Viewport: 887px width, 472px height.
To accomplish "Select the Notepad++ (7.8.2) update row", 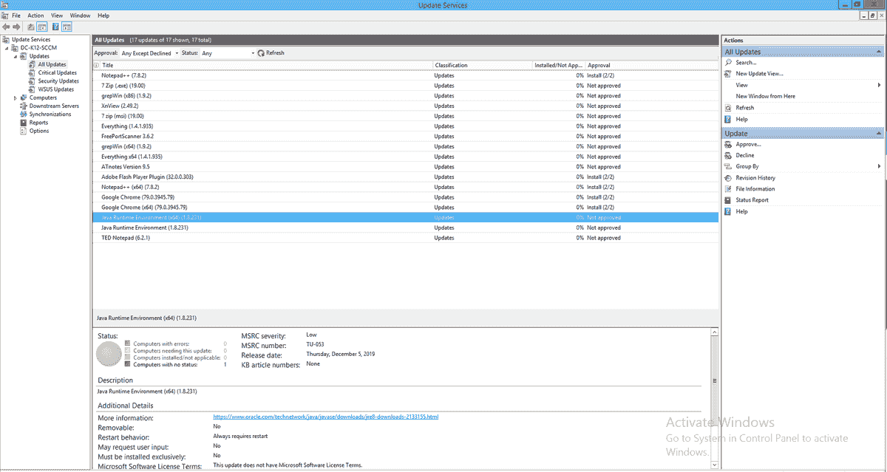I will coord(406,75).
